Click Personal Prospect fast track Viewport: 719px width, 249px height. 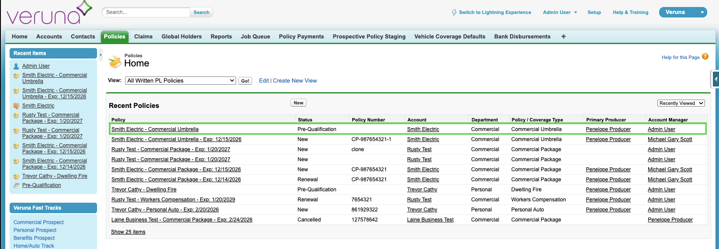35,230
